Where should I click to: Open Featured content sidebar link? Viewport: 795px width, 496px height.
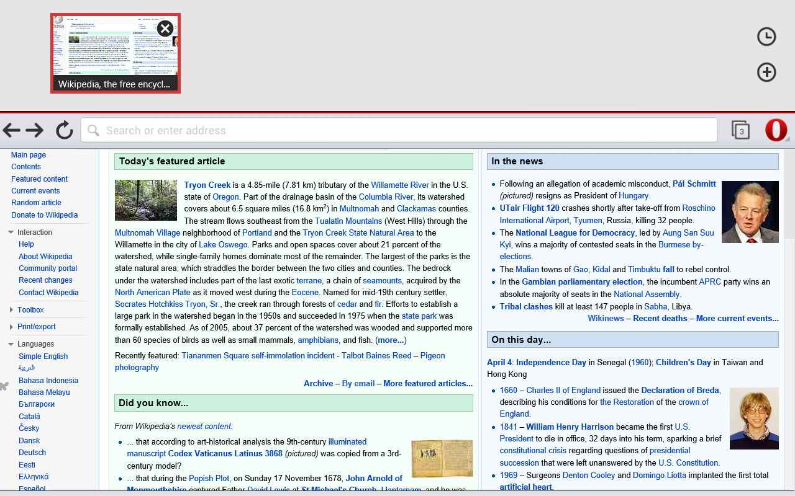[x=39, y=179]
